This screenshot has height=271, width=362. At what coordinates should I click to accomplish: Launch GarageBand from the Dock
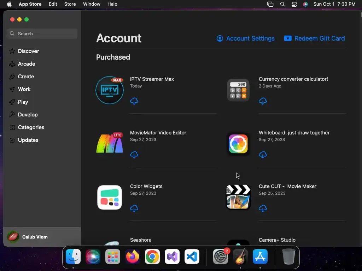(240, 257)
